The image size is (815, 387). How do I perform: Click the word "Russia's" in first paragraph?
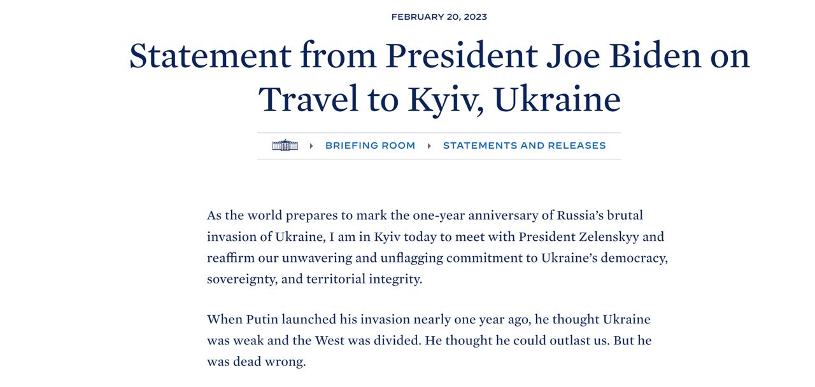pos(585,215)
